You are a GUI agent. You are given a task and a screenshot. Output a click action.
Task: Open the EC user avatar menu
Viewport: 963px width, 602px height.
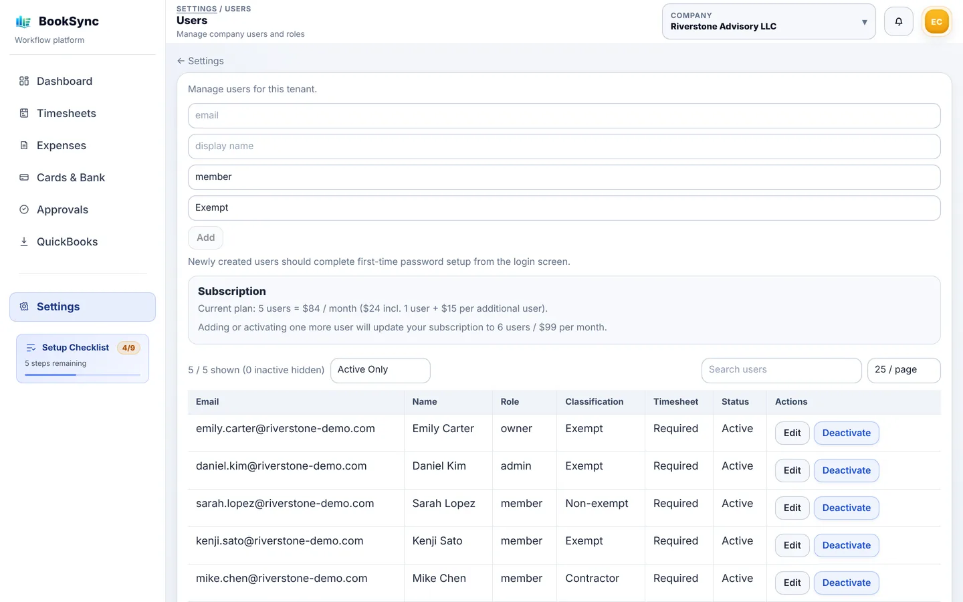[936, 21]
